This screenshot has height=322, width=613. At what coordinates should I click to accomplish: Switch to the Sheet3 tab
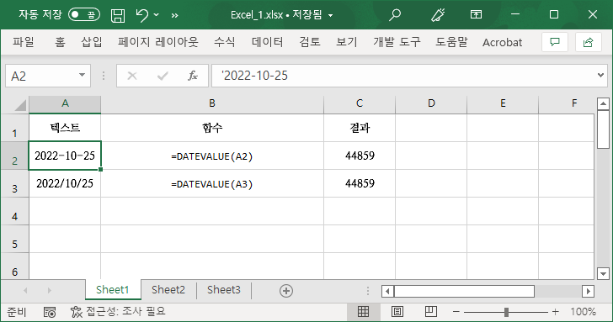(224, 290)
